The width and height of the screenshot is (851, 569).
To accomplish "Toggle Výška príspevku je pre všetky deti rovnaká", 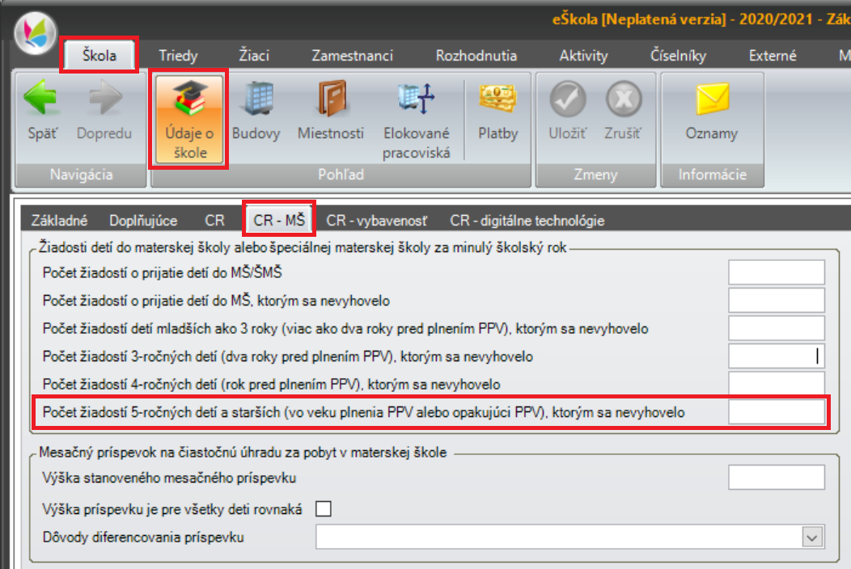I will click(324, 509).
